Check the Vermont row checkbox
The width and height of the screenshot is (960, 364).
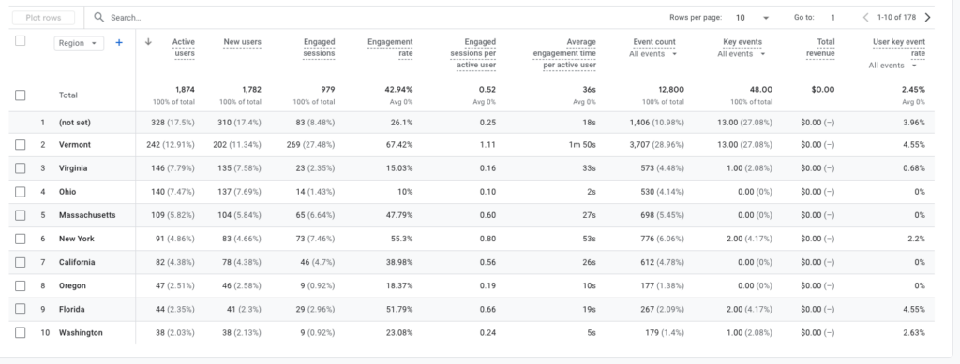click(21, 145)
